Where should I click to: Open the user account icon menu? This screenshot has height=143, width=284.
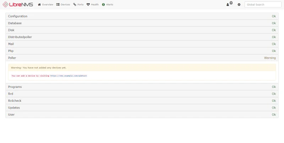(228, 5)
